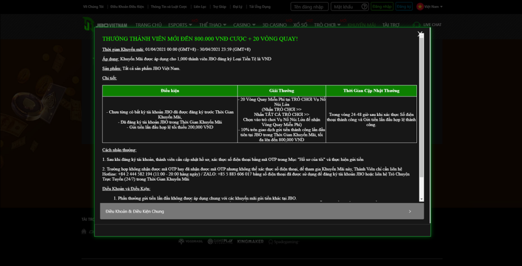This screenshot has height=266, width=522.
Task: Click the Vietnam flag icon
Action: click(420, 7)
